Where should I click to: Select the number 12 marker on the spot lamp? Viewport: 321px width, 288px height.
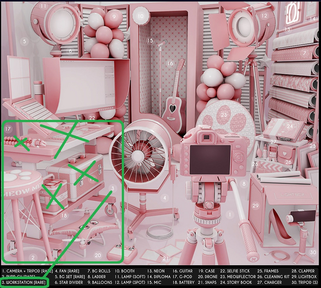264,15
